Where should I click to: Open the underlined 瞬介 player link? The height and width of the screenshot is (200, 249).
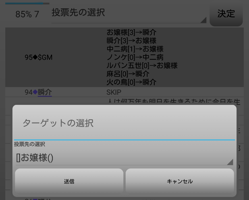[x=45, y=92]
